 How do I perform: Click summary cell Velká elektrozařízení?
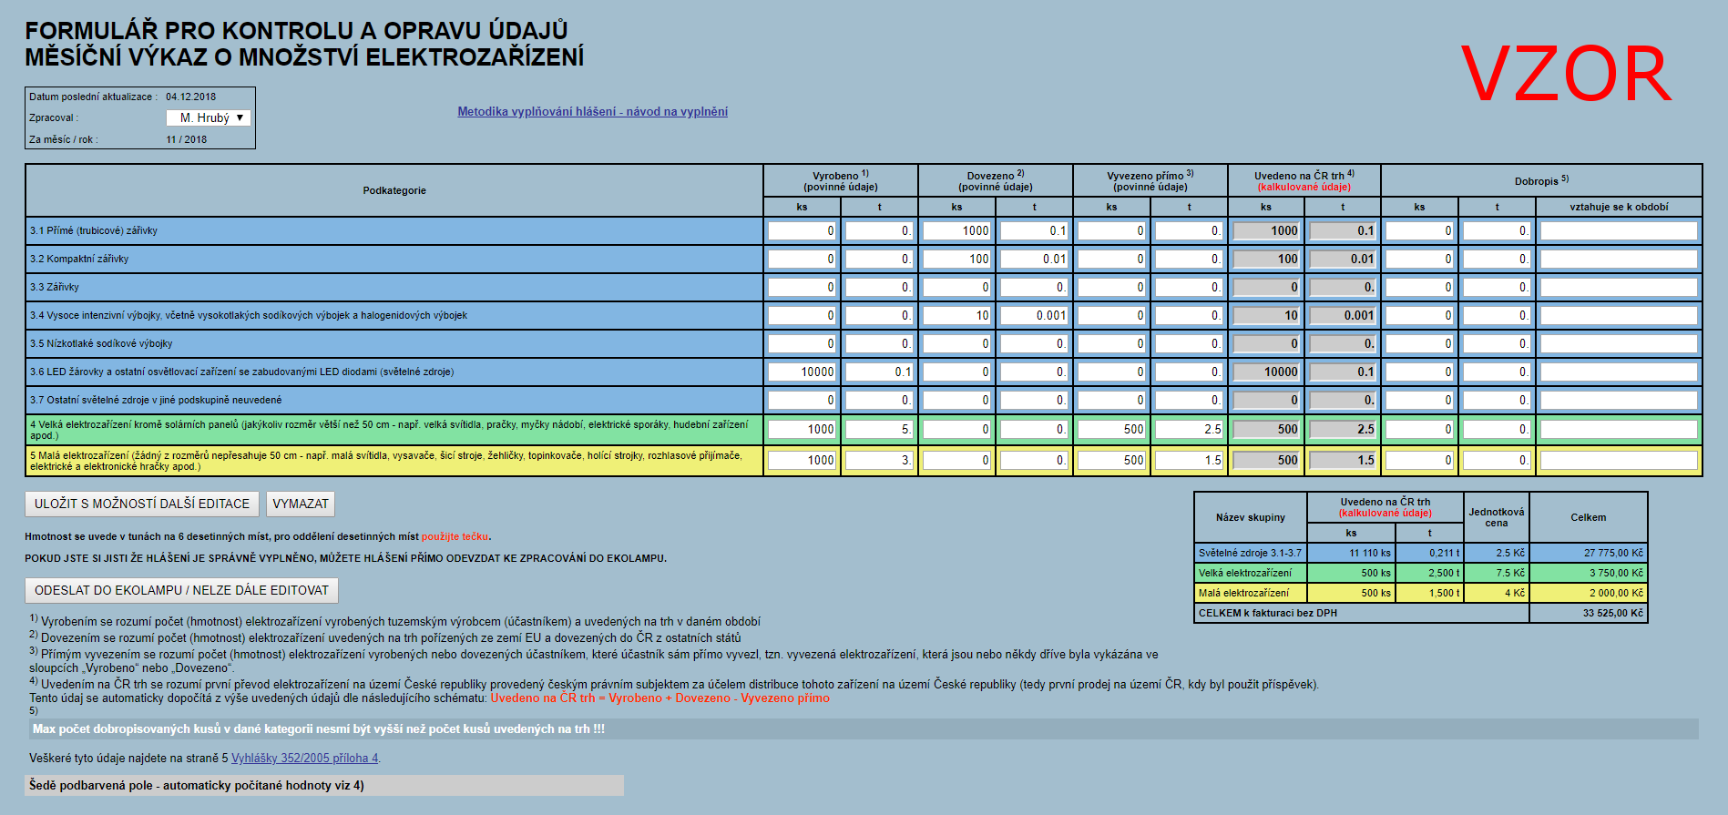click(x=1250, y=573)
